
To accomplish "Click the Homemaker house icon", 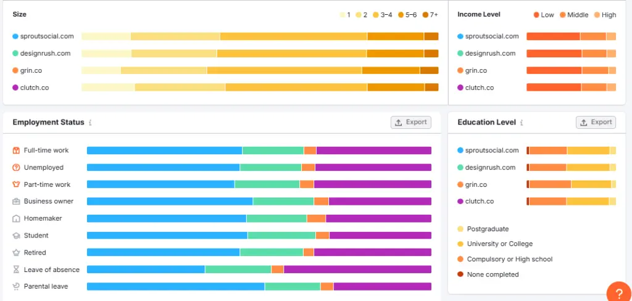I will click(x=16, y=218).
